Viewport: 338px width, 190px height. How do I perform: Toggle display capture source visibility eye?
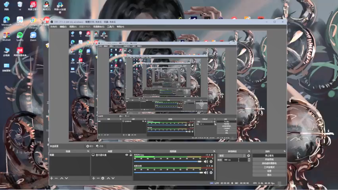click(127, 155)
